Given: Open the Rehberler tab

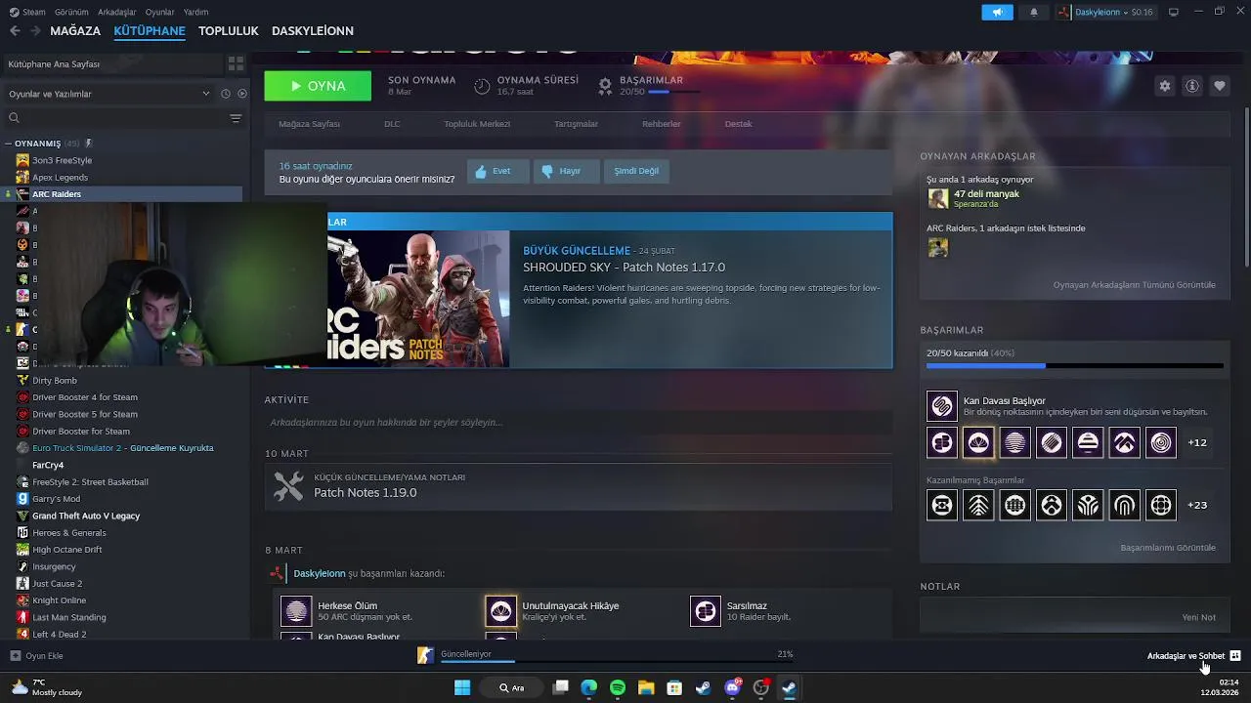Looking at the screenshot, I should coord(662,124).
